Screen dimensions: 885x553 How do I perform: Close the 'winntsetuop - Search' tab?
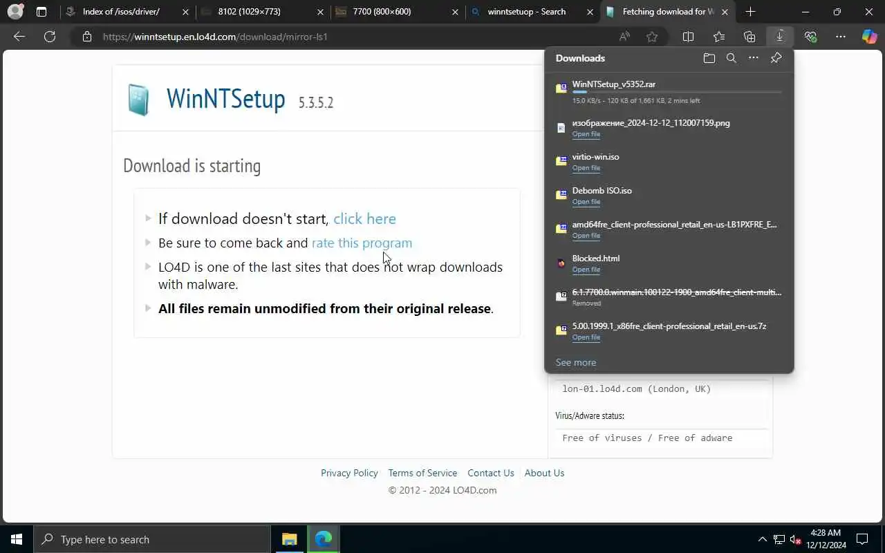pos(589,12)
